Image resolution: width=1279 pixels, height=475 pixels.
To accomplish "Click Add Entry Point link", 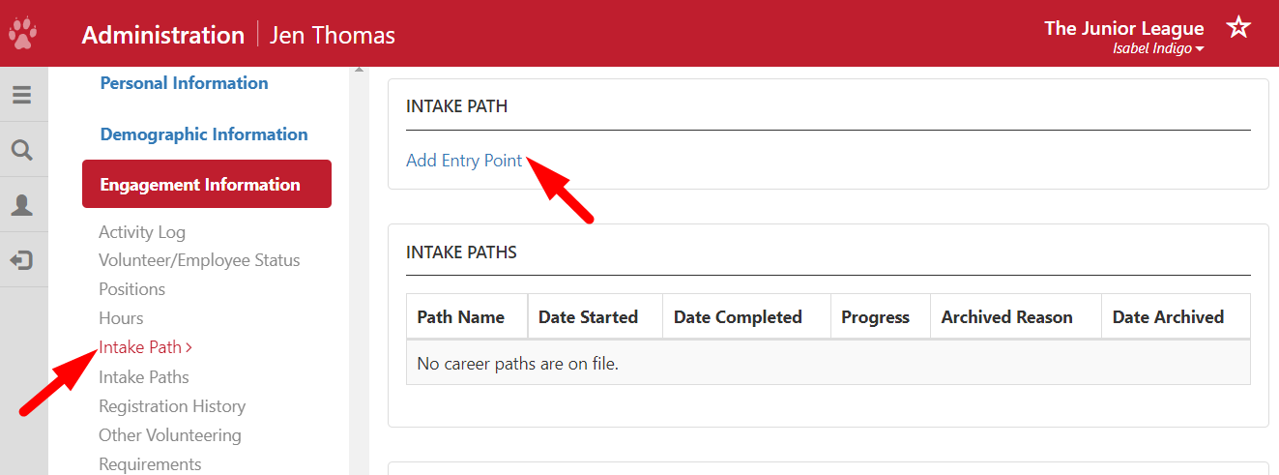I will pos(464,161).
